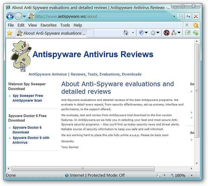
Task: Click the browser Back arrow button
Action: [x=10, y=16]
